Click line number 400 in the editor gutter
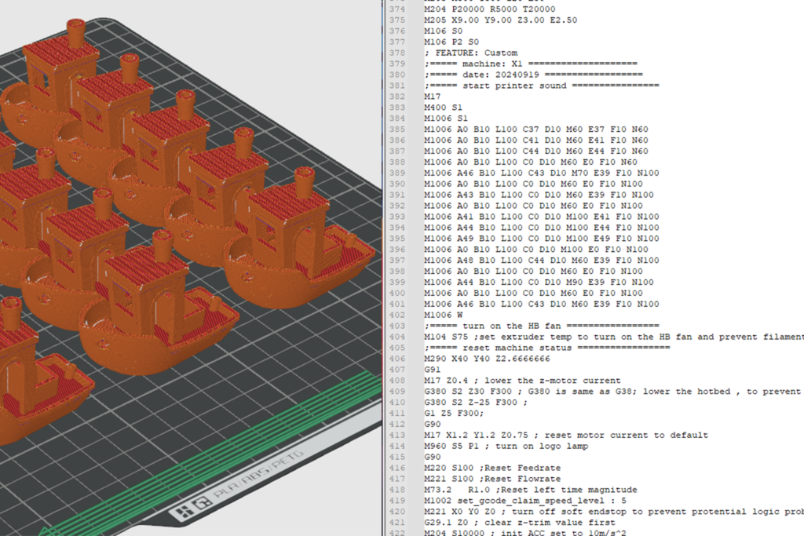 397,293
